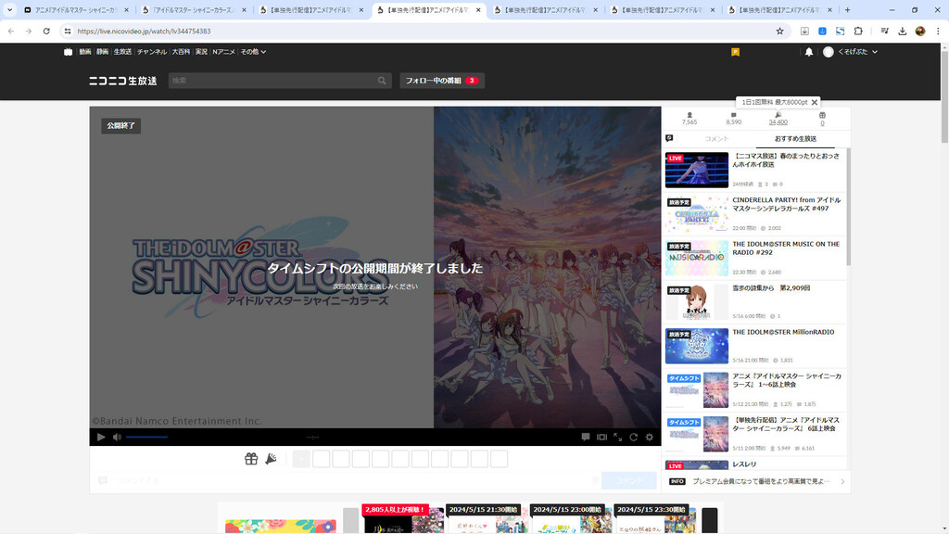Screen dimensions: 949x534
Task: Switch to the コメント tab
Action: pos(716,139)
